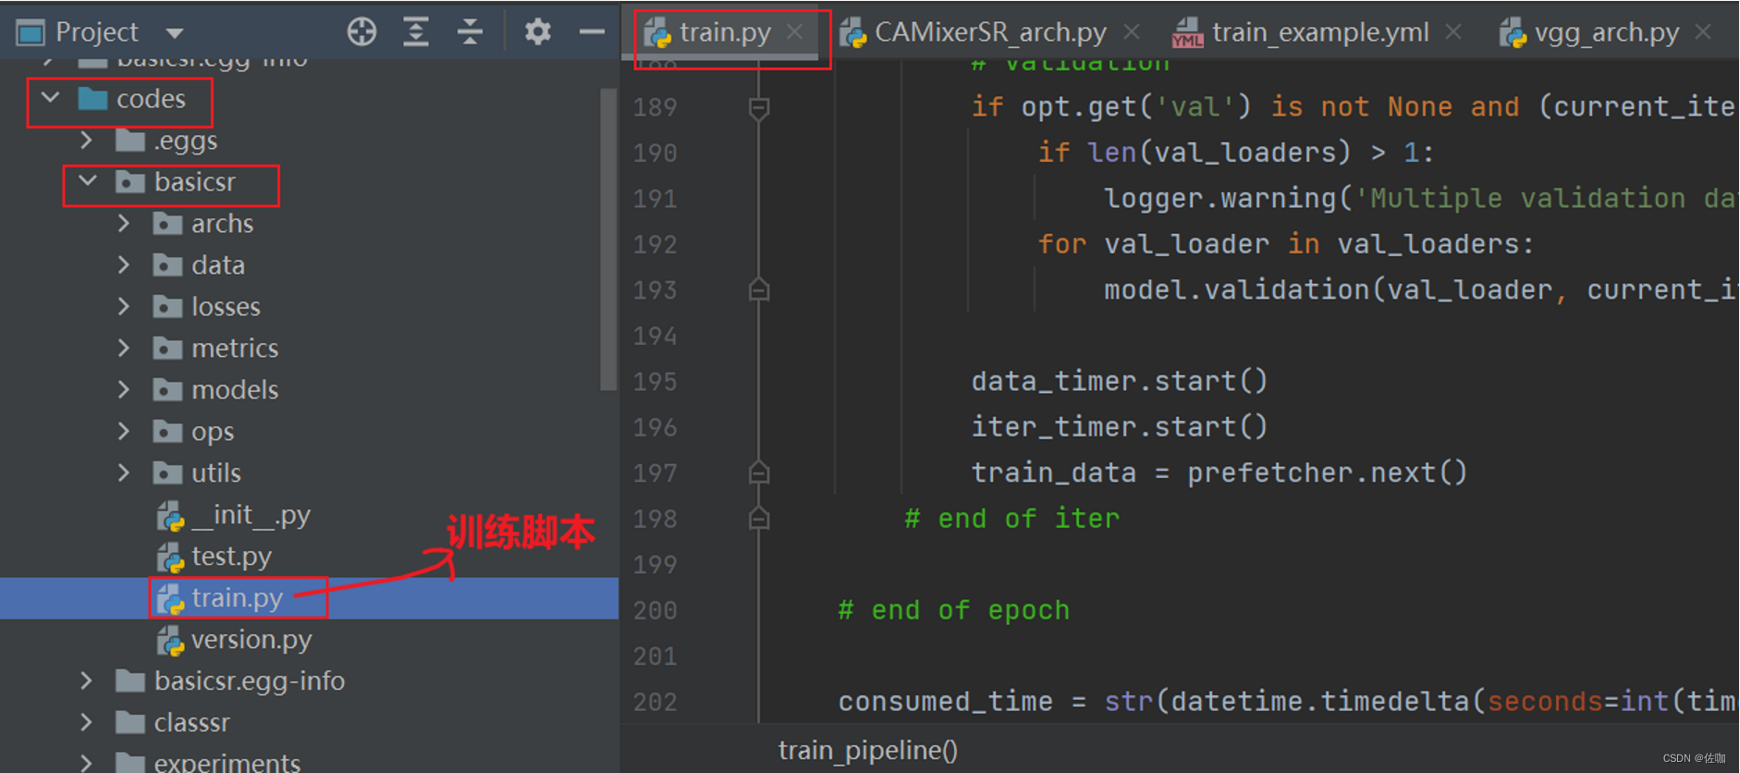
Task: Switch to the CAMixerSR_arch.py tab
Action: pyautogui.click(x=990, y=32)
